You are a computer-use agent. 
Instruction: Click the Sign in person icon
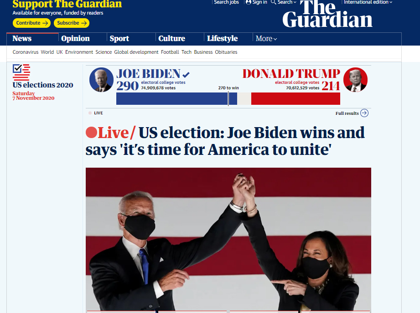pos(248,2)
